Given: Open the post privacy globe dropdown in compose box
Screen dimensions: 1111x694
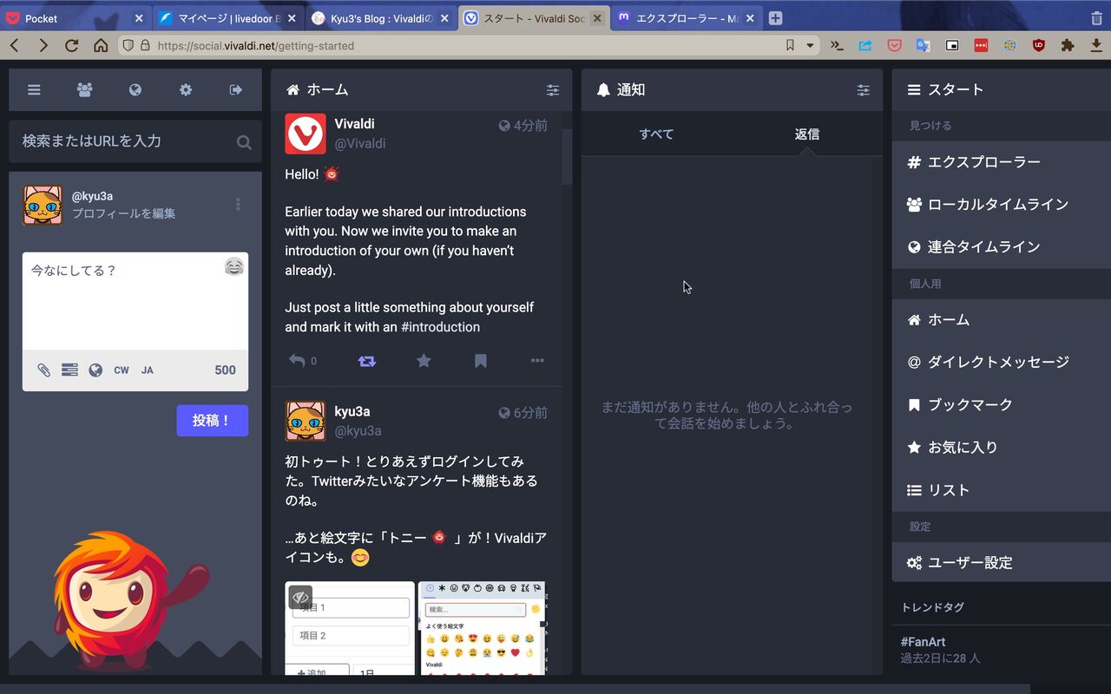Looking at the screenshot, I should [x=95, y=370].
